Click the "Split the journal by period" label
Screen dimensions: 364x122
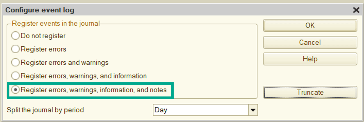pos(45,110)
